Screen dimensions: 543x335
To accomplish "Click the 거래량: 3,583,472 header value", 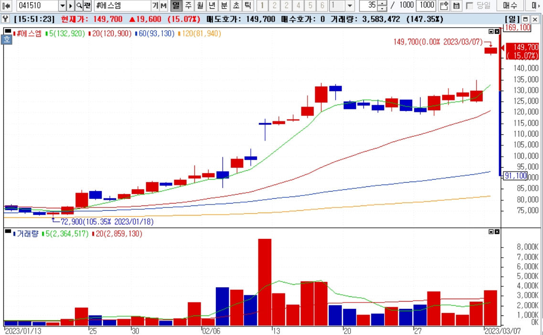I will [364, 20].
